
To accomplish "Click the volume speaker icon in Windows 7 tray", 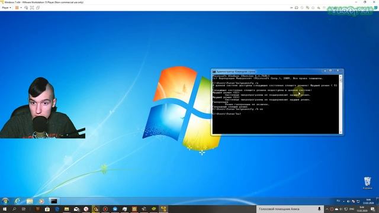I will [x=349, y=201].
